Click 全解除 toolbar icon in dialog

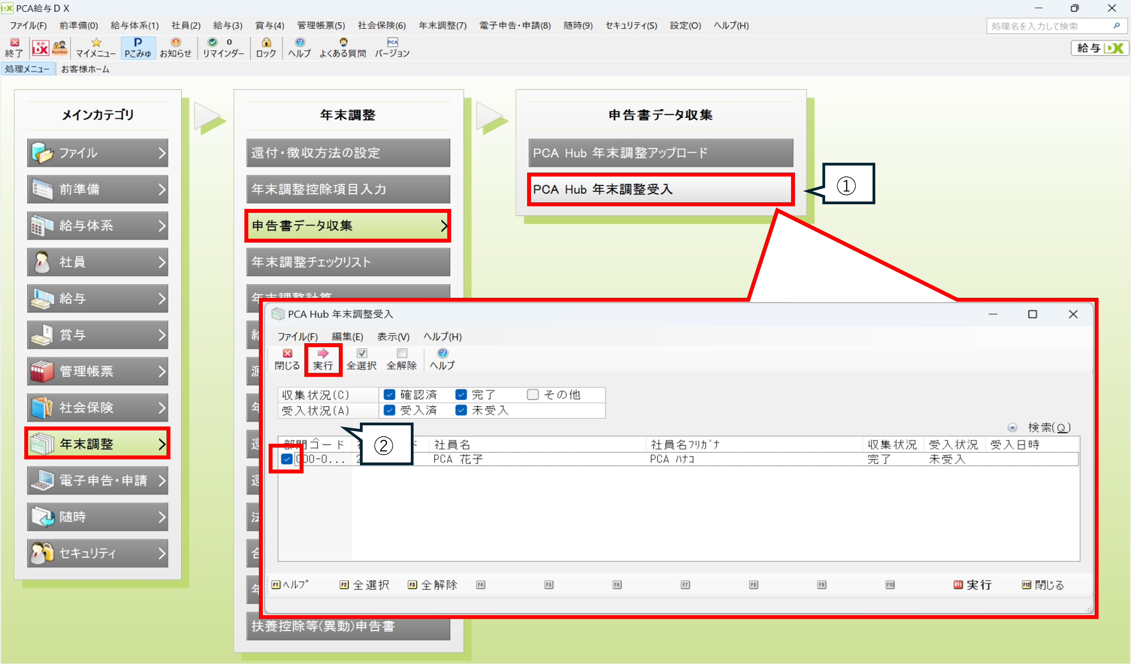402,360
